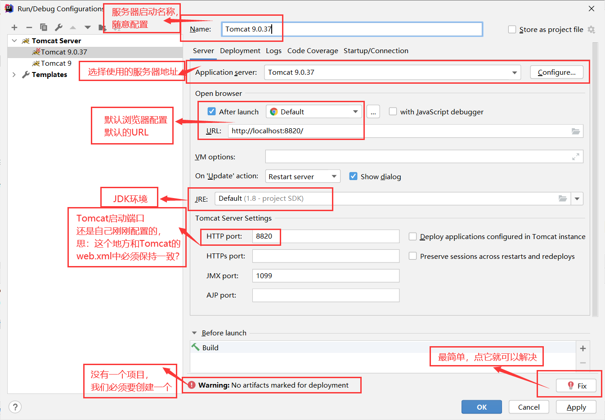Viewport: 605px width, 420px height.
Task: Click the browser ellipsis (...) button
Action: click(x=373, y=112)
